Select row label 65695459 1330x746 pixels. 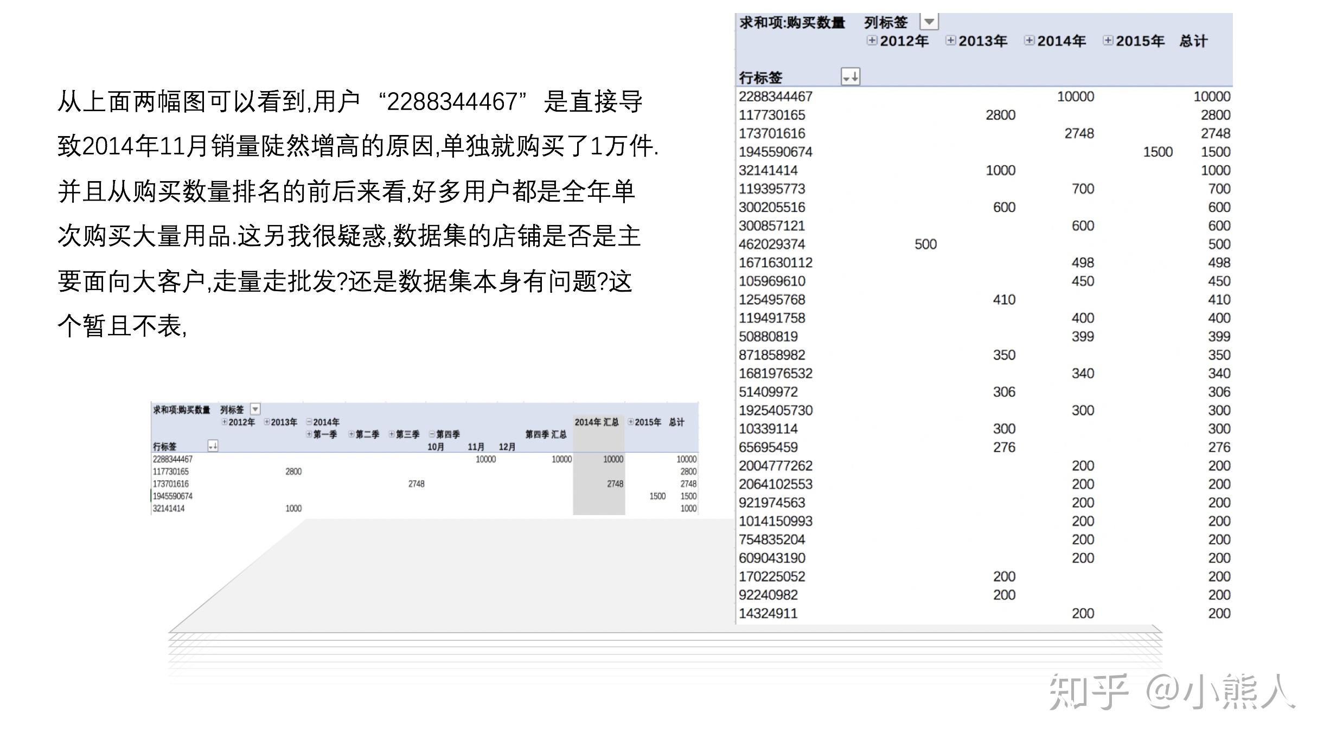tap(768, 447)
